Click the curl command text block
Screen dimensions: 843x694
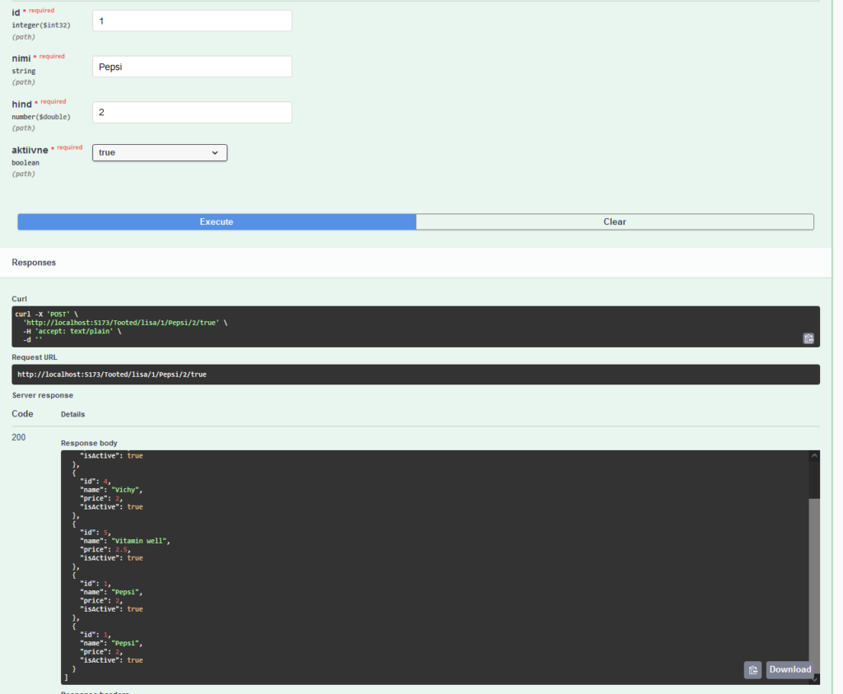416,327
